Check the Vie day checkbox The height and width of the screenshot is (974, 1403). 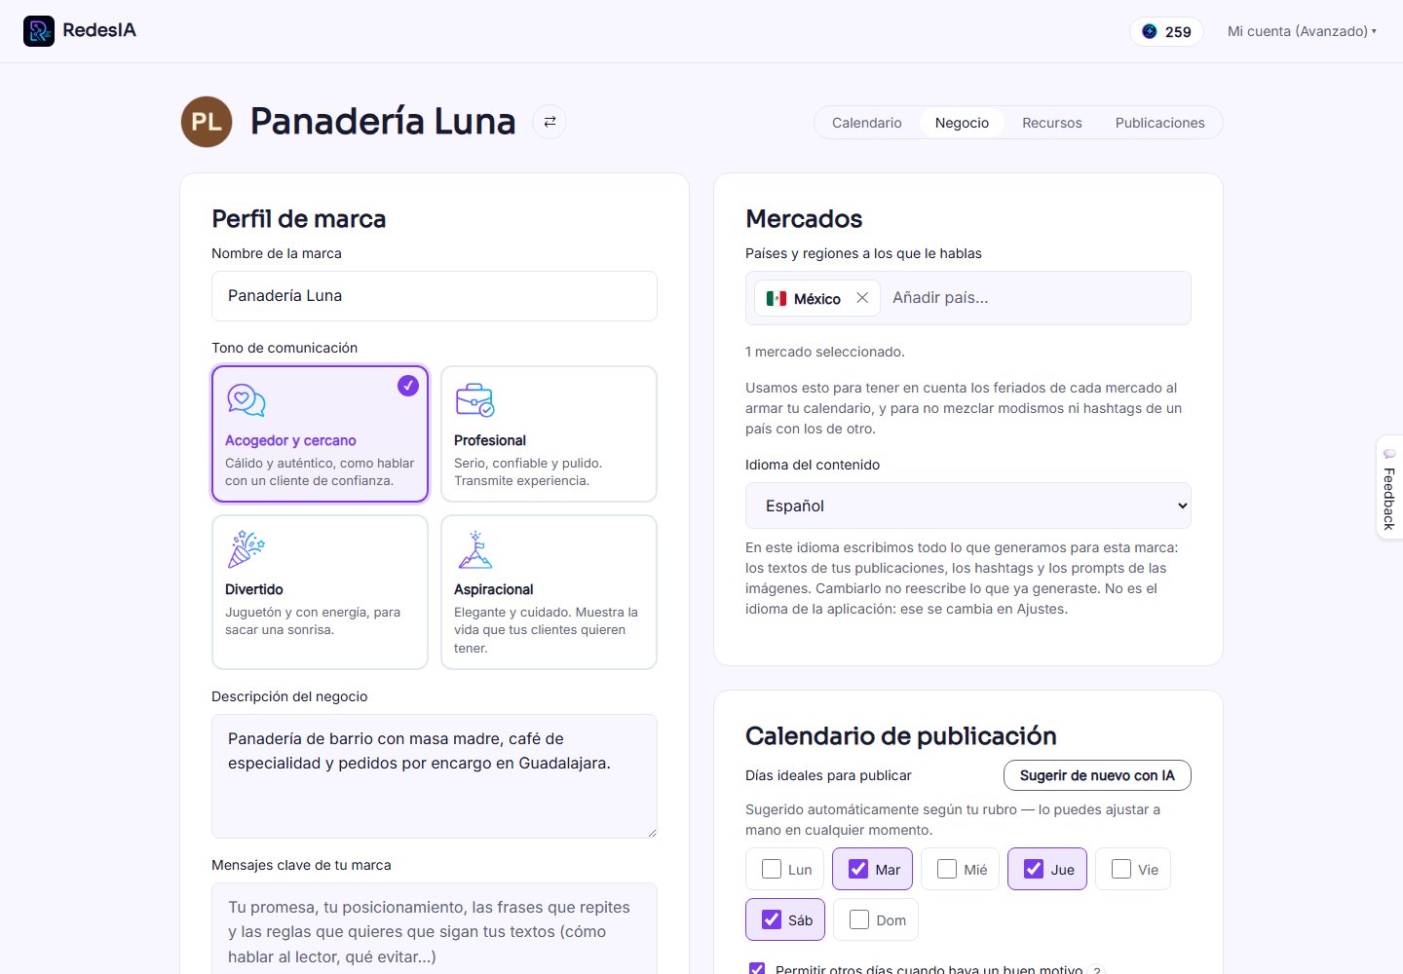pyautogui.click(x=1121, y=869)
